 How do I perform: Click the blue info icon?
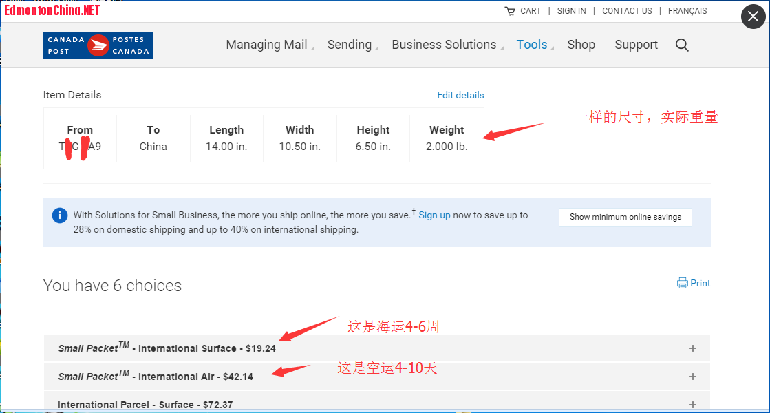[60, 215]
